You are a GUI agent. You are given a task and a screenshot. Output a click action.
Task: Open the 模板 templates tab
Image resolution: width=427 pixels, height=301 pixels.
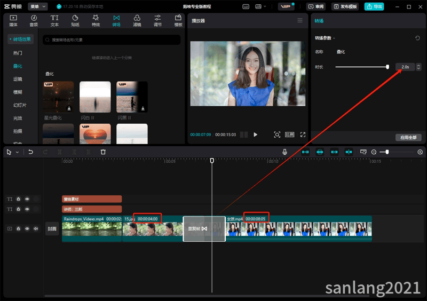tap(178, 21)
